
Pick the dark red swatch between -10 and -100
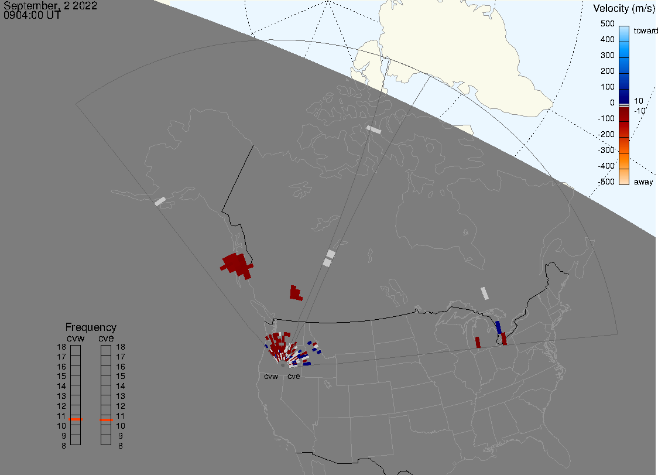click(x=624, y=114)
